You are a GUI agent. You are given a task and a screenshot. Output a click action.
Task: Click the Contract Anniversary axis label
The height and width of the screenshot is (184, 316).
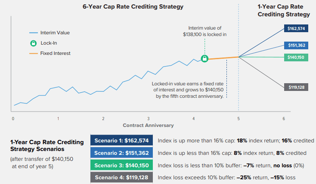[x=148, y=125]
